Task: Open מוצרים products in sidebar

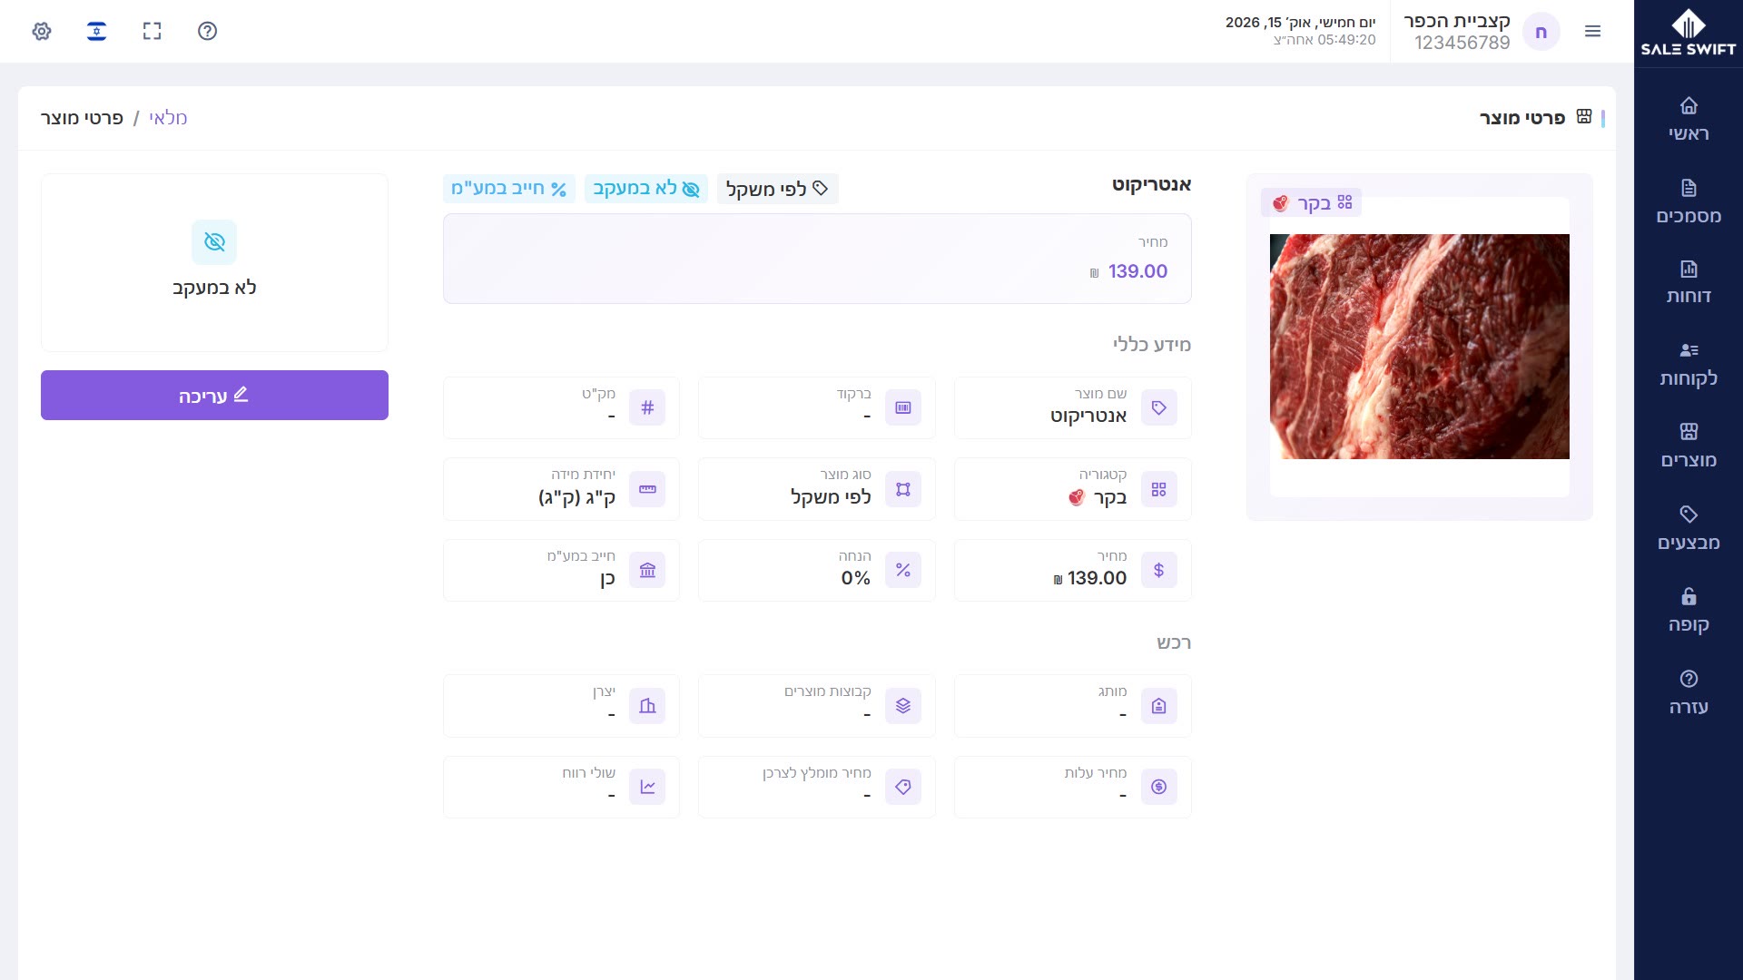Action: coord(1689,446)
